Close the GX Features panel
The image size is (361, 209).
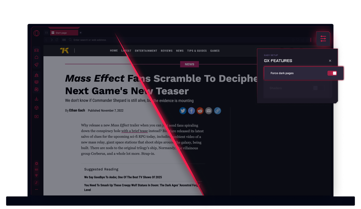point(330,61)
